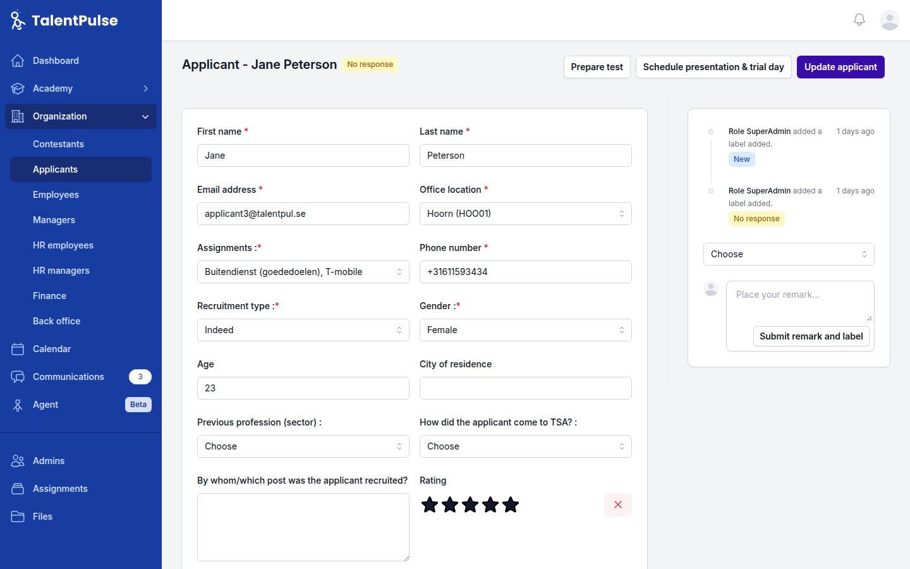Open Communications from the sidebar

pos(68,376)
